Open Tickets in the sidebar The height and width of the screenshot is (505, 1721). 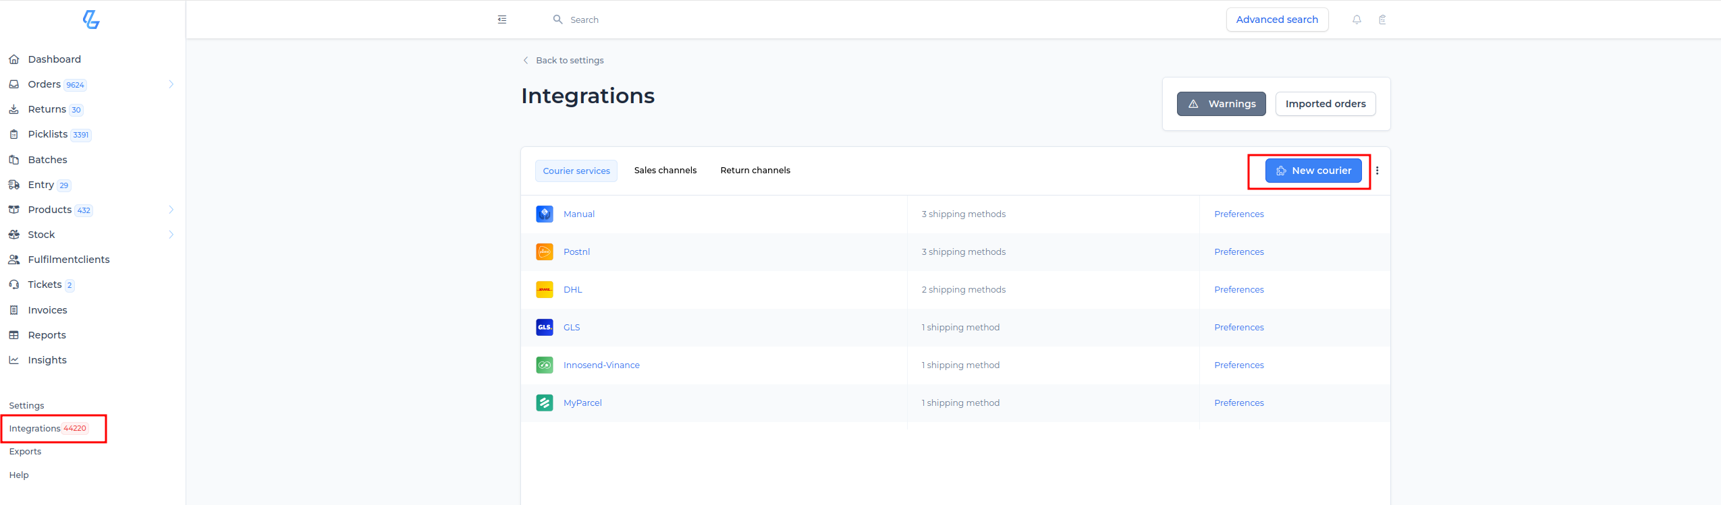pos(45,285)
